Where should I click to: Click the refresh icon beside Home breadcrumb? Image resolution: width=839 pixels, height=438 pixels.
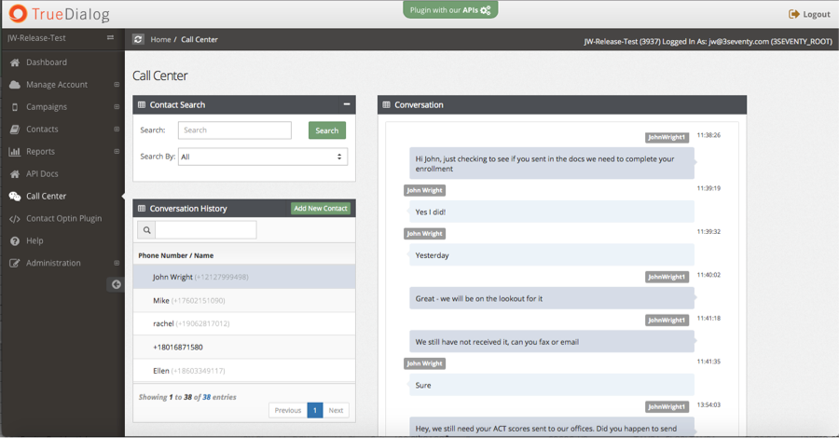pos(138,39)
